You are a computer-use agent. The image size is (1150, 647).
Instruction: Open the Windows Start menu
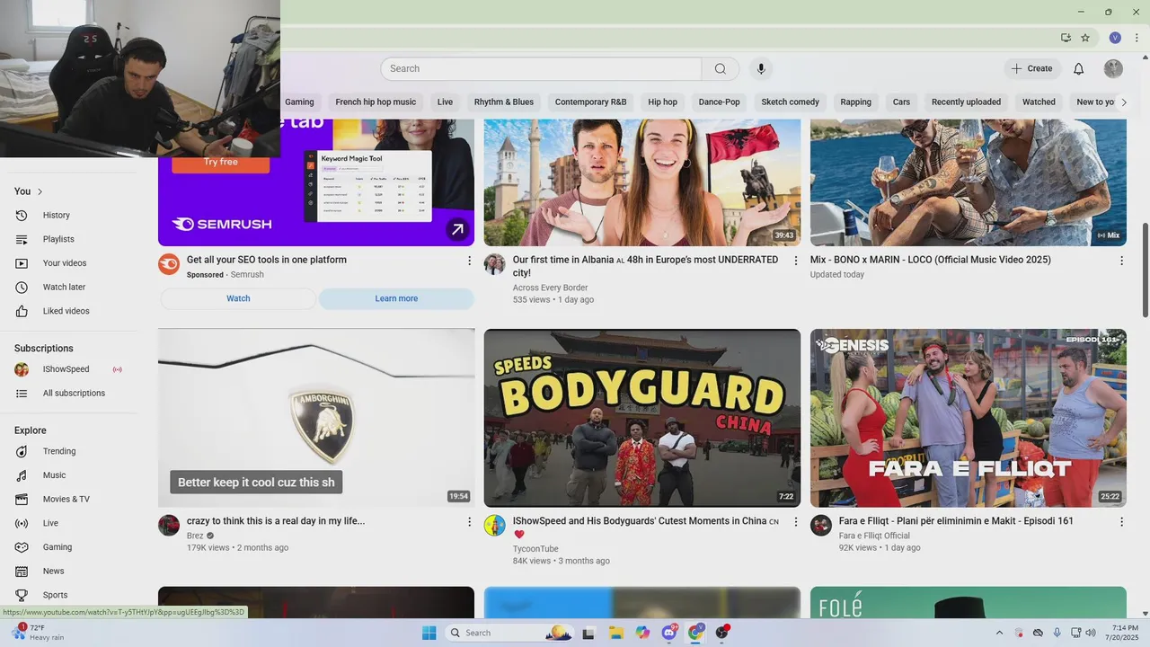[429, 633]
